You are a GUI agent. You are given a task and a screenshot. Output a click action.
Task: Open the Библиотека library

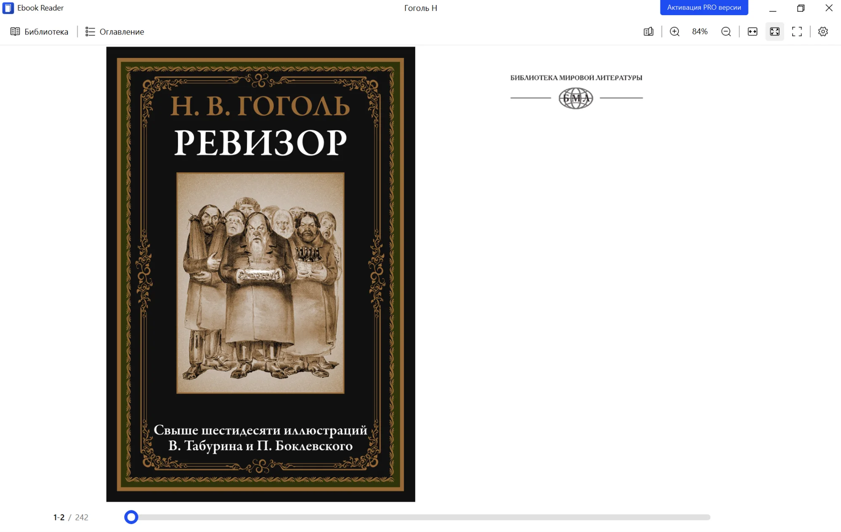39,32
